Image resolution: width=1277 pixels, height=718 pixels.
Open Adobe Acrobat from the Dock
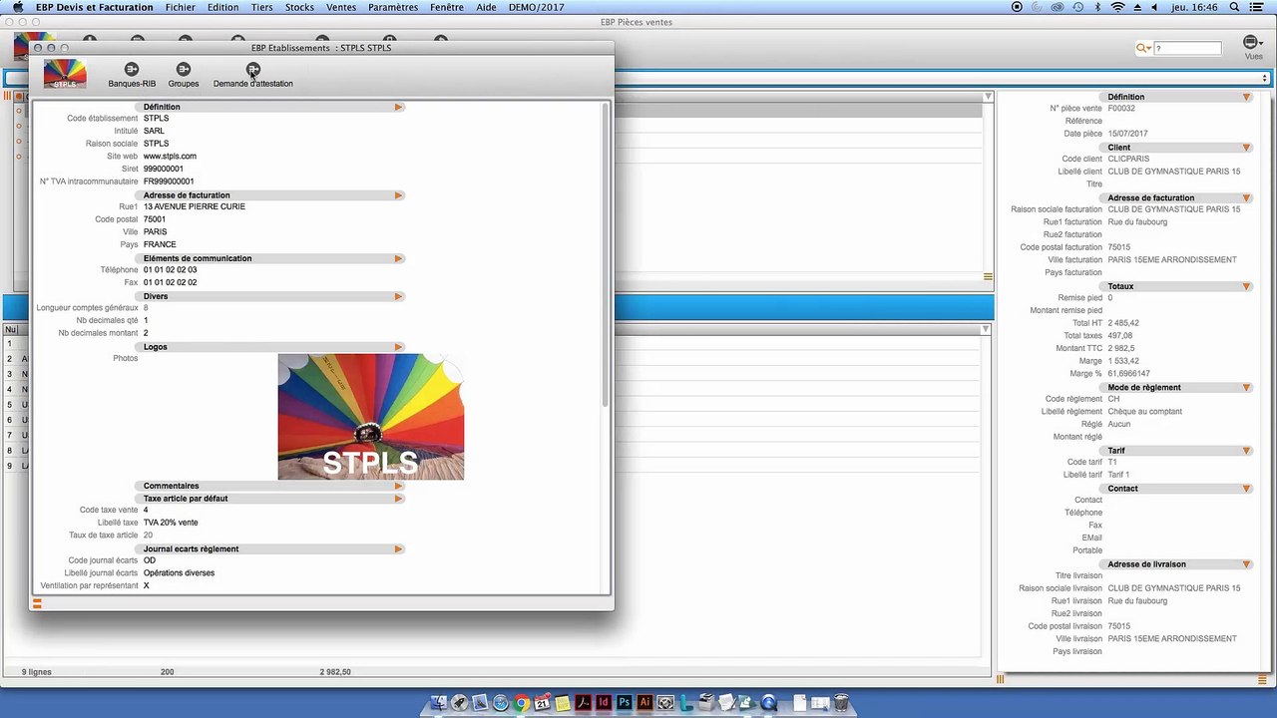pyautogui.click(x=584, y=703)
